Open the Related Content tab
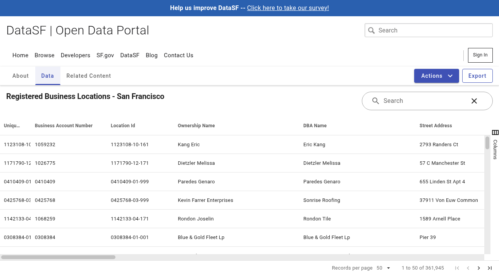 89,76
